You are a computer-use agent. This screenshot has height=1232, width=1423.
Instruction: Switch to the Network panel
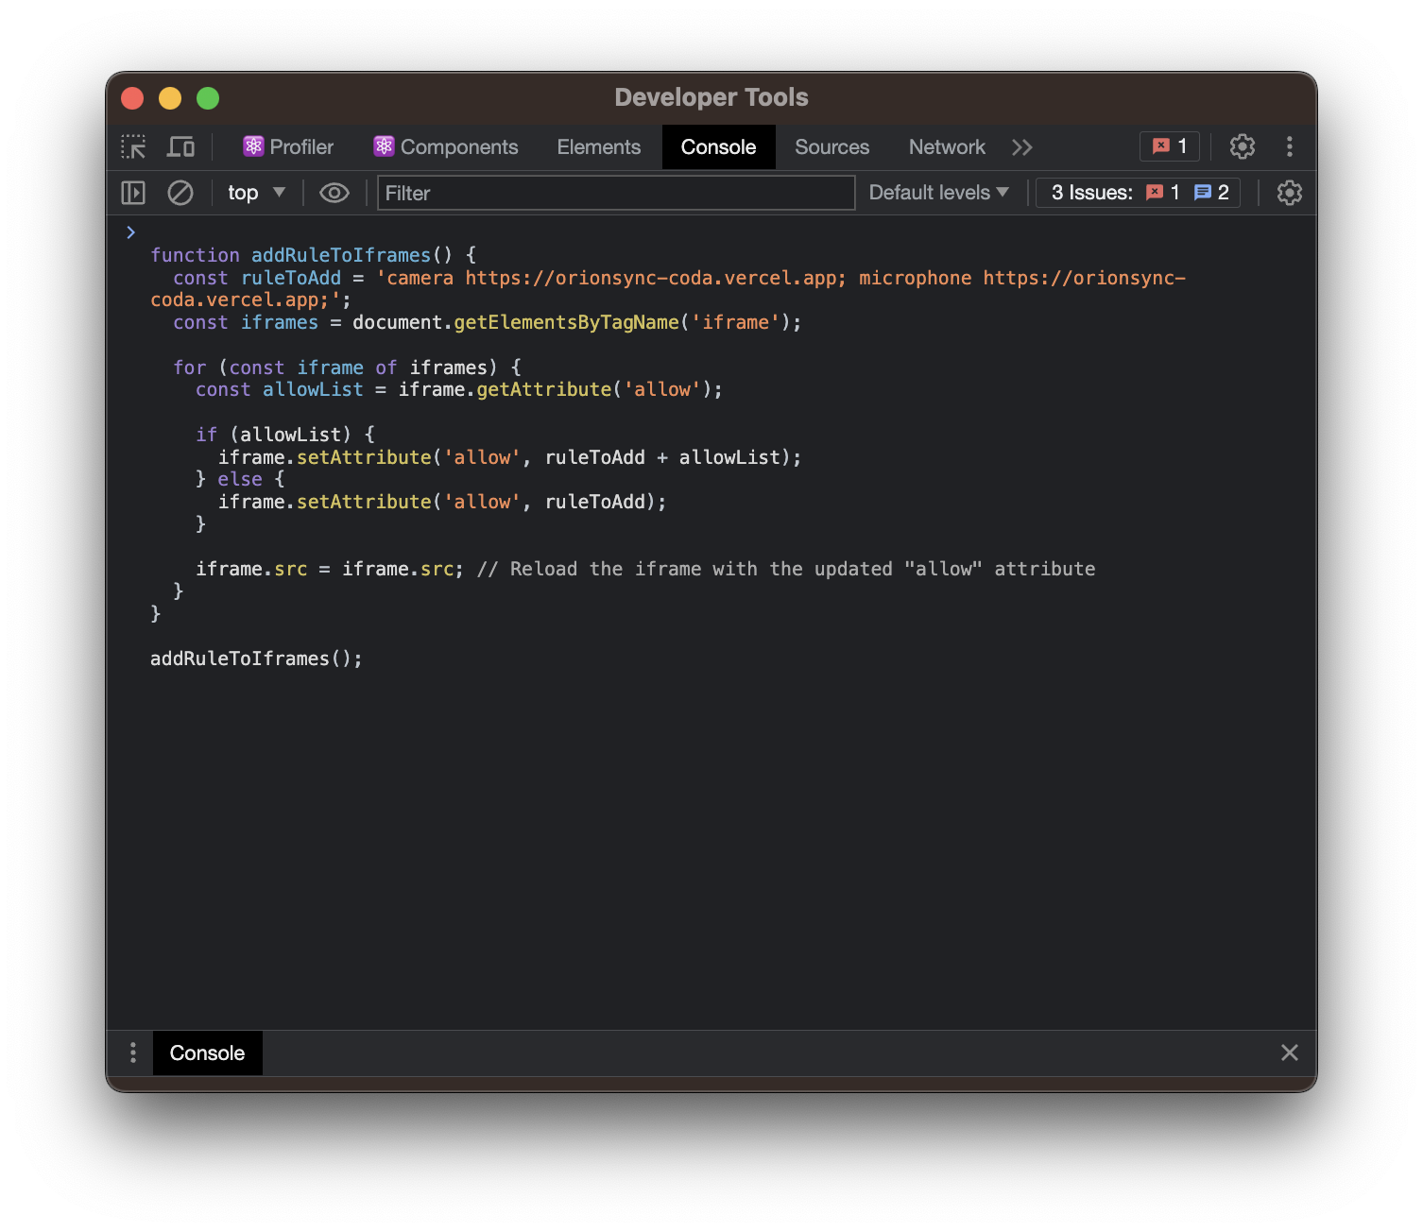pos(947,146)
